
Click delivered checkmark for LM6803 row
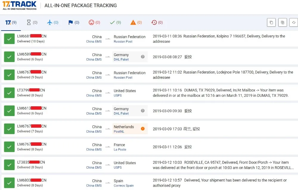coord(9,183)
